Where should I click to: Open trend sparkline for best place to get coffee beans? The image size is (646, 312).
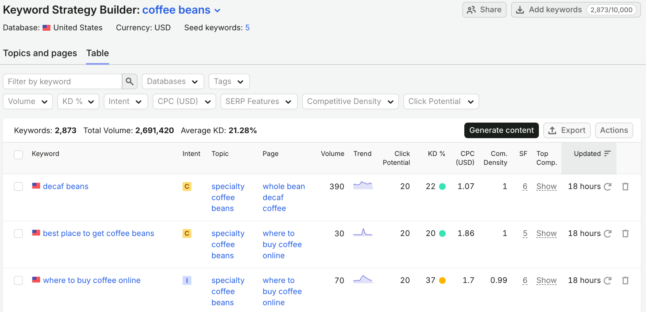(363, 233)
